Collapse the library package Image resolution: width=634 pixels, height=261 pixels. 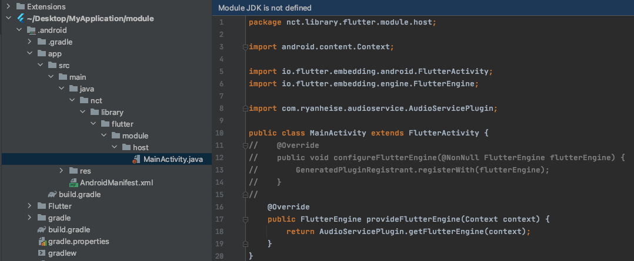pos(82,112)
